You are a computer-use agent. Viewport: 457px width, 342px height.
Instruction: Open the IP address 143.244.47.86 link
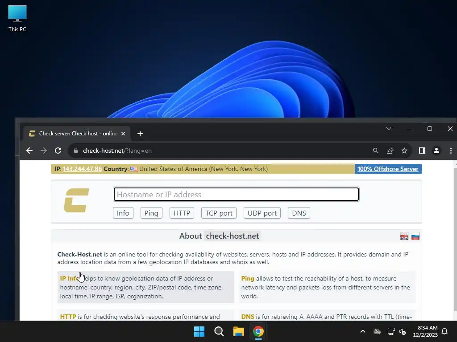pos(83,169)
